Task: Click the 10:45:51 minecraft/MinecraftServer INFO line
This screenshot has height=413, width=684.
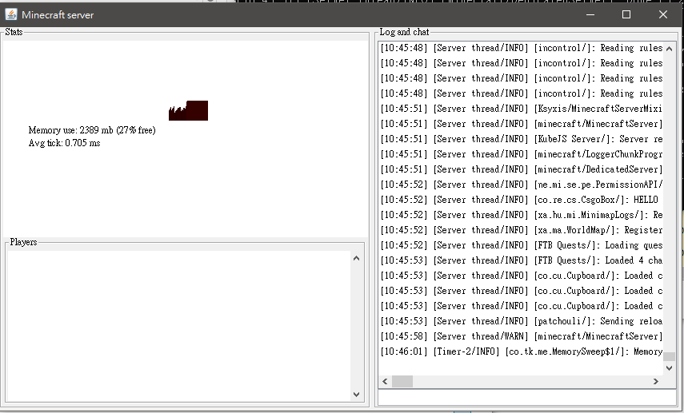Action: coord(522,124)
